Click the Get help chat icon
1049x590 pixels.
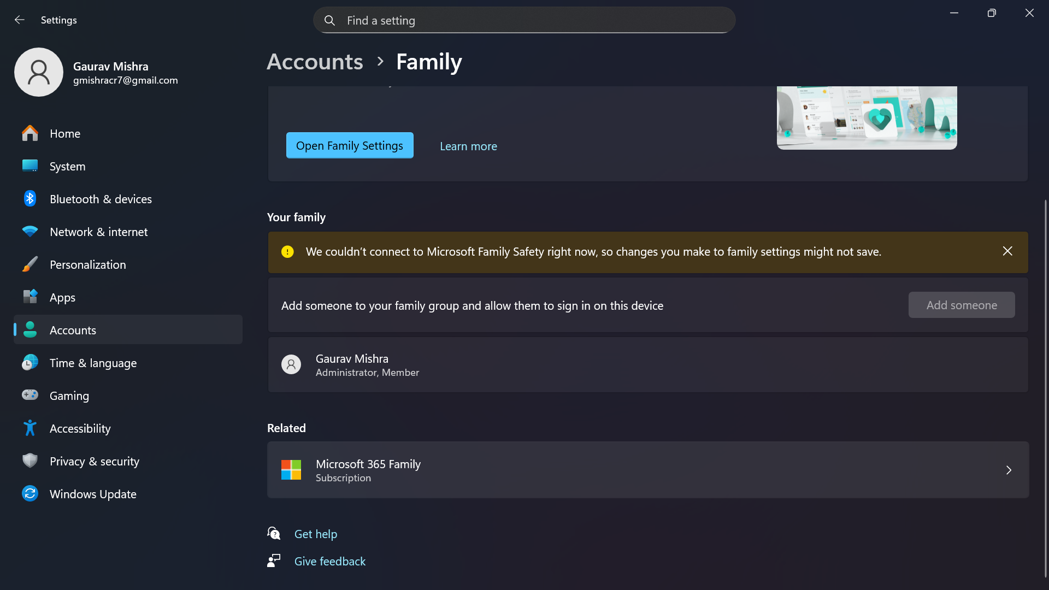[274, 533]
